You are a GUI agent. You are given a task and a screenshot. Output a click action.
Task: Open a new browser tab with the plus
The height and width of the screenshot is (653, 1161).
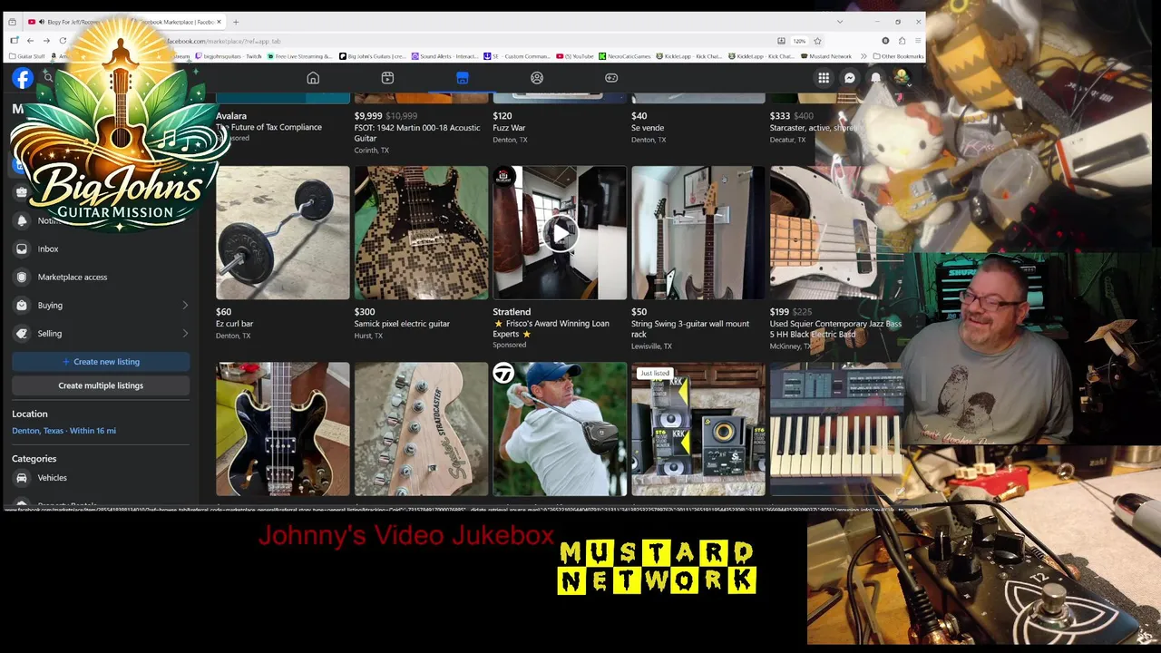(x=236, y=22)
